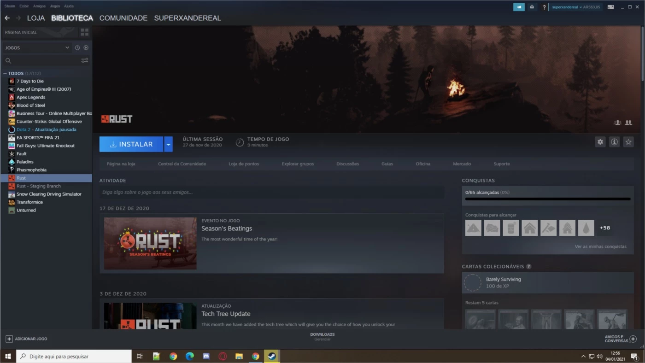Click the first locked achievement icon
645x363 pixels.
point(473,228)
